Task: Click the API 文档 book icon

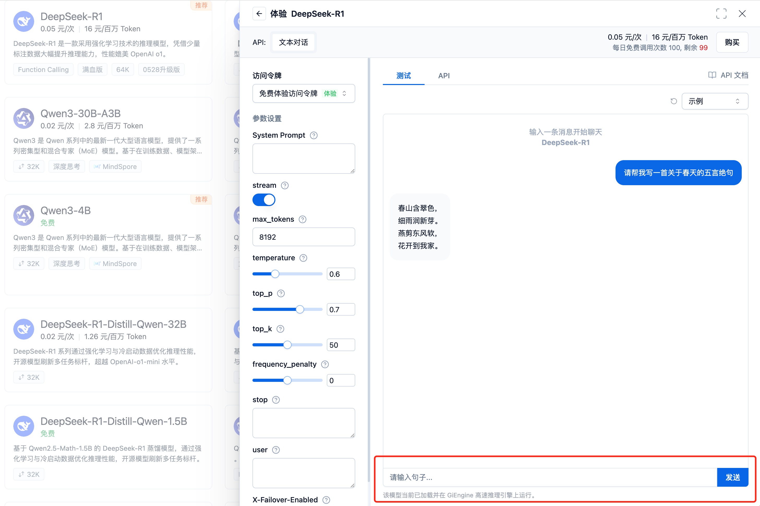Action: [x=712, y=75]
